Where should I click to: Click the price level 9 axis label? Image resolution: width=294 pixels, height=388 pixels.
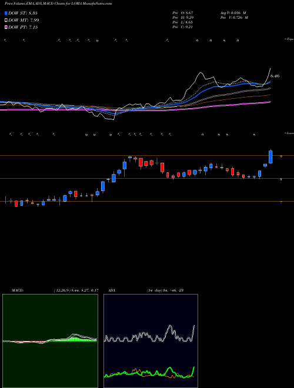click(x=281, y=156)
